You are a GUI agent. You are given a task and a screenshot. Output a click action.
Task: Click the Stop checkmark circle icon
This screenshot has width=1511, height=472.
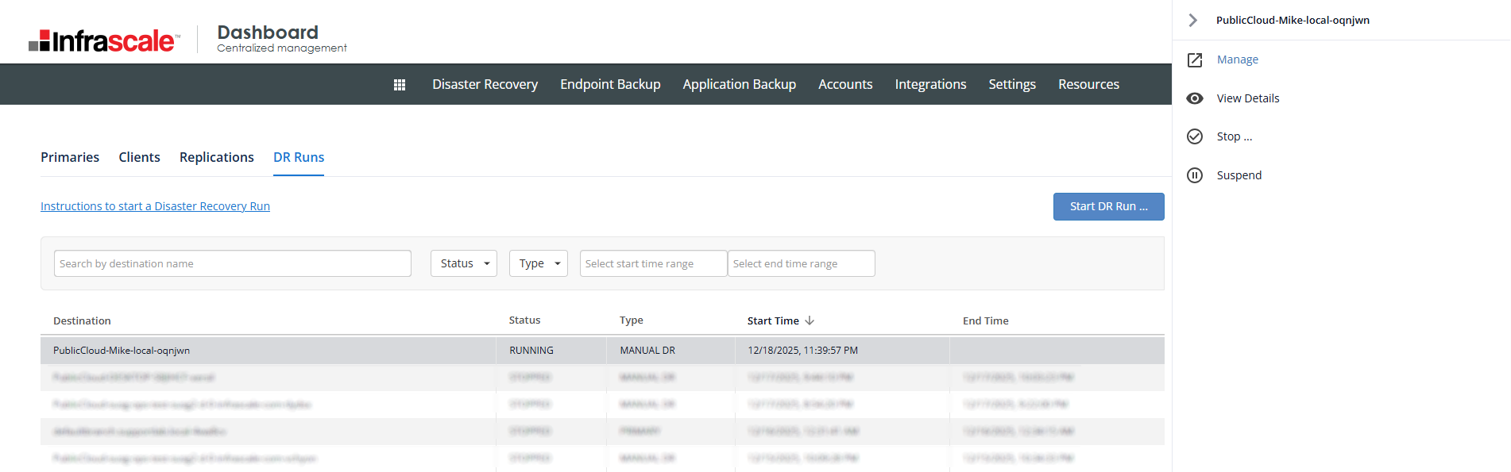(x=1195, y=136)
